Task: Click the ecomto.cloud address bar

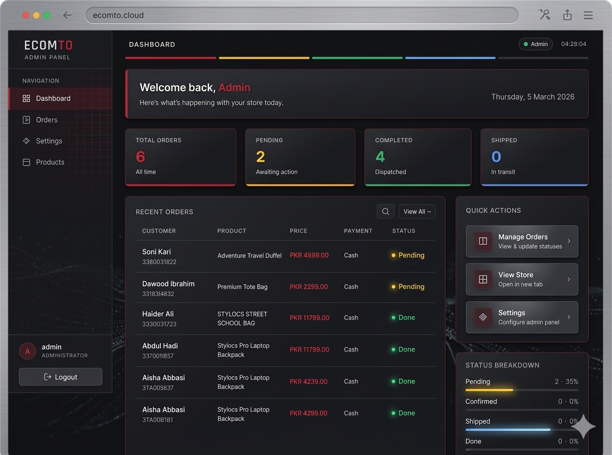Action: click(302, 15)
